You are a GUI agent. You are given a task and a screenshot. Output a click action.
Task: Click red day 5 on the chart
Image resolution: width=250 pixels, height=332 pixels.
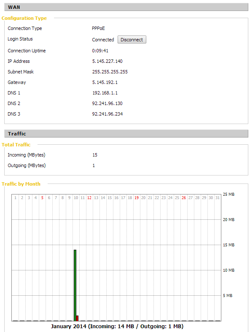[x=42, y=198]
